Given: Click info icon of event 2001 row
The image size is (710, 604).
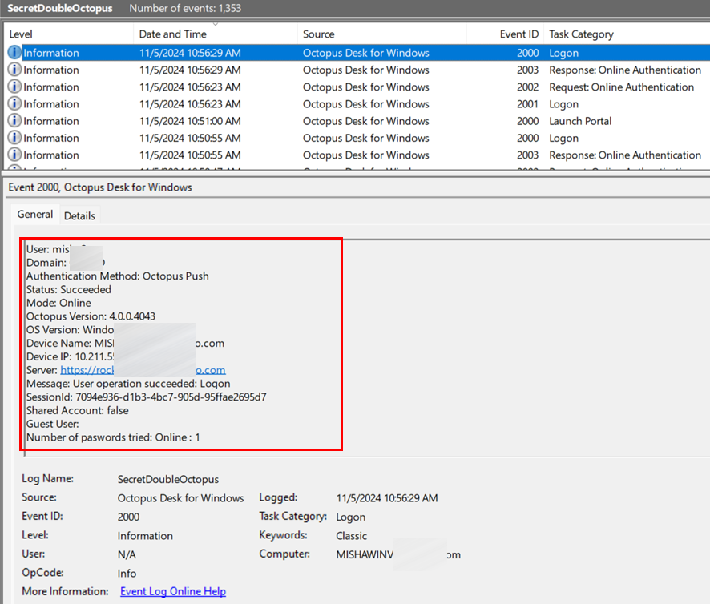Looking at the screenshot, I should pyautogui.click(x=14, y=103).
